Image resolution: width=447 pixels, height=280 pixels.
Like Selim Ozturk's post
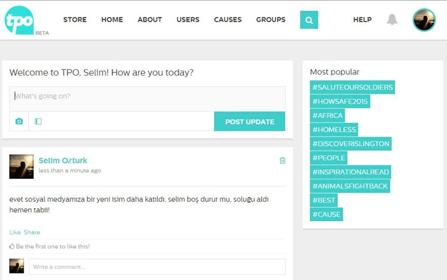coord(15,232)
